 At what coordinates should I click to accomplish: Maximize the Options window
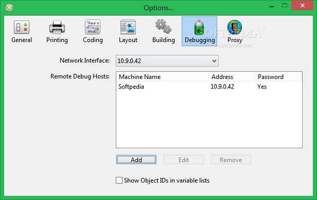pos(285,6)
